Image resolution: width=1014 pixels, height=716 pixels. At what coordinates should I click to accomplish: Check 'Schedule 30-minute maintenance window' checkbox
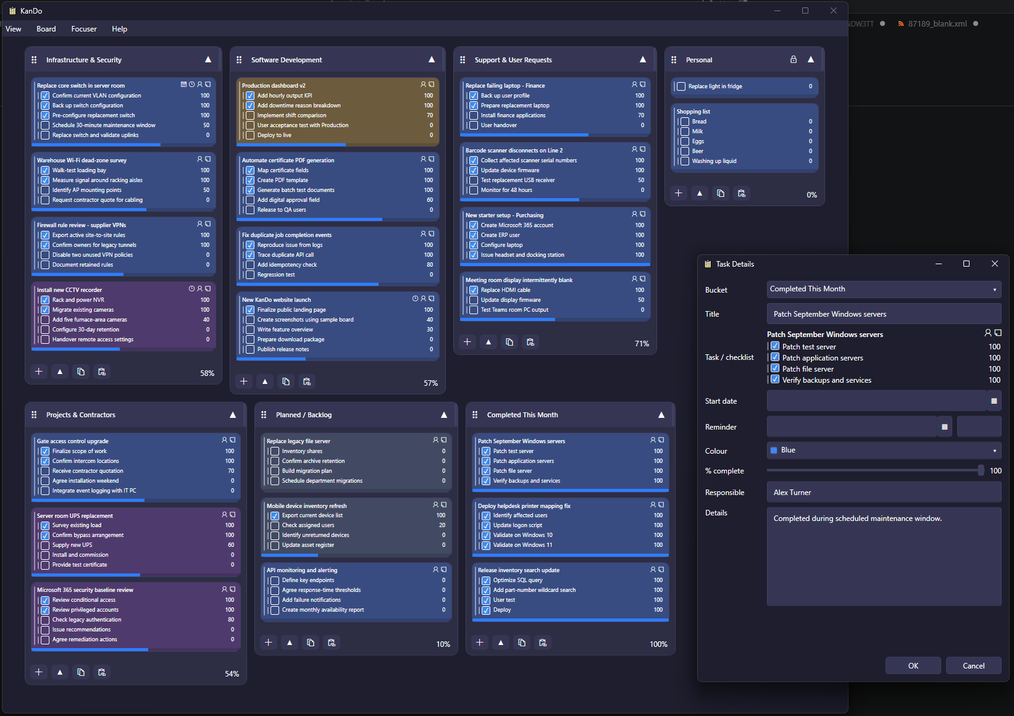[45, 125]
